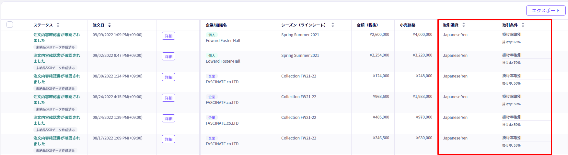This screenshot has width=568, height=155.
Task: Sort by シーズン（ラインシート）arrows
Action: [333, 25]
